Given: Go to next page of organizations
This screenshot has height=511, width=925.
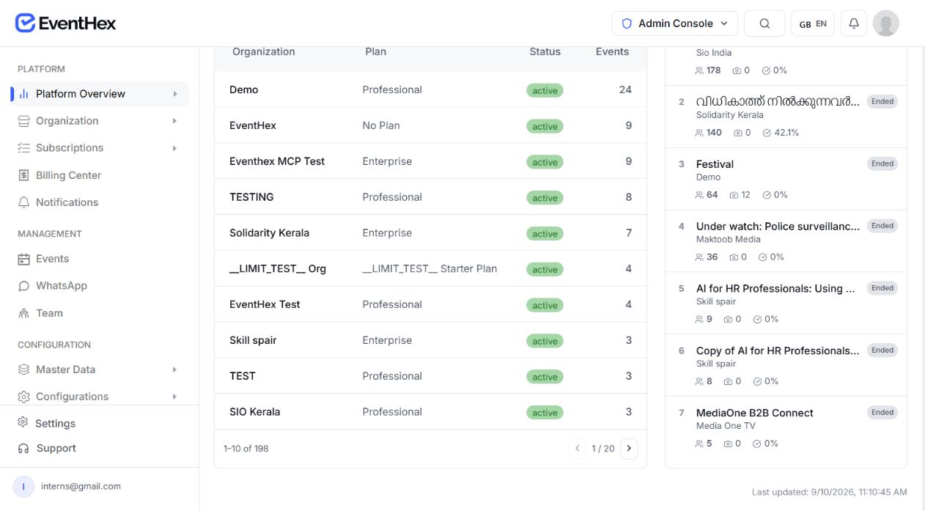Looking at the screenshot, I should coord(629,448).
